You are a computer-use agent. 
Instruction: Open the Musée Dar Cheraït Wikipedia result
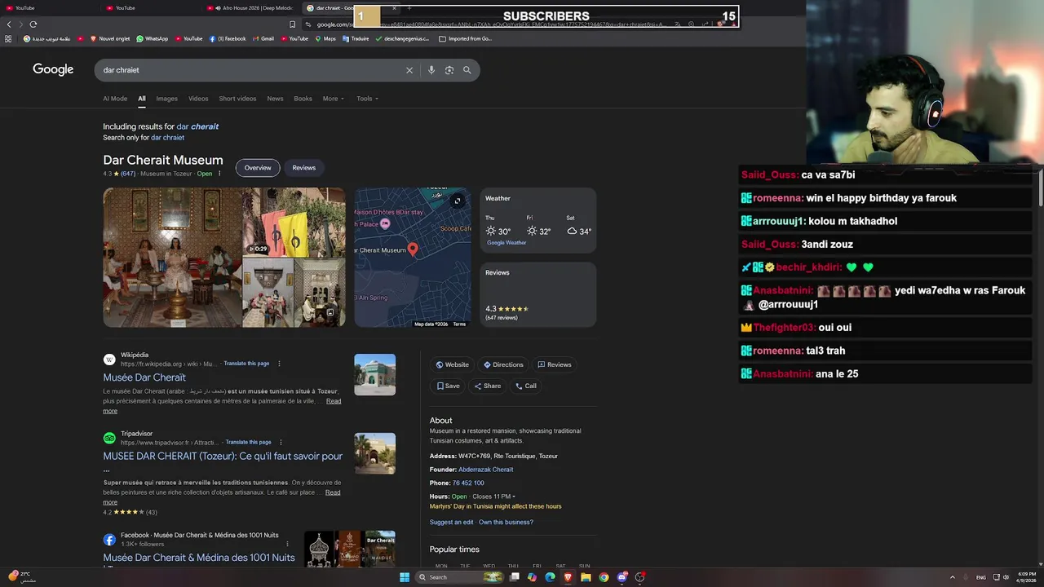(x=144, y=377)
